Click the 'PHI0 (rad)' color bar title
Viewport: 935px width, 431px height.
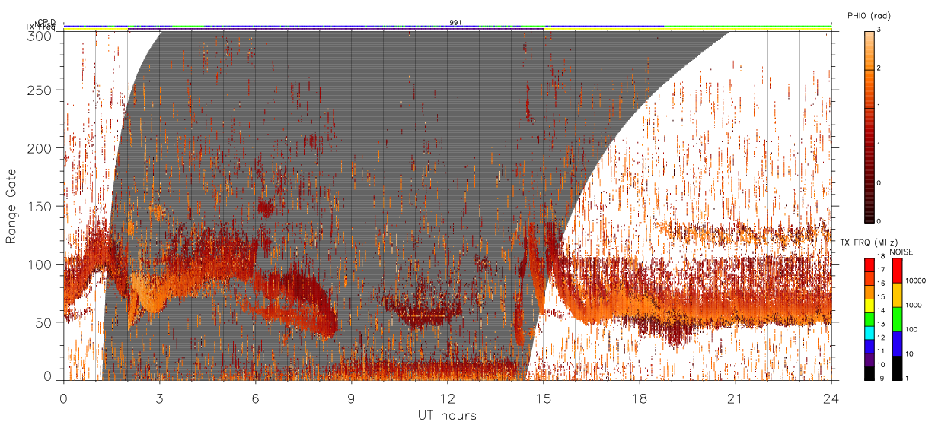pyautogui.click(x=870, y=15)
